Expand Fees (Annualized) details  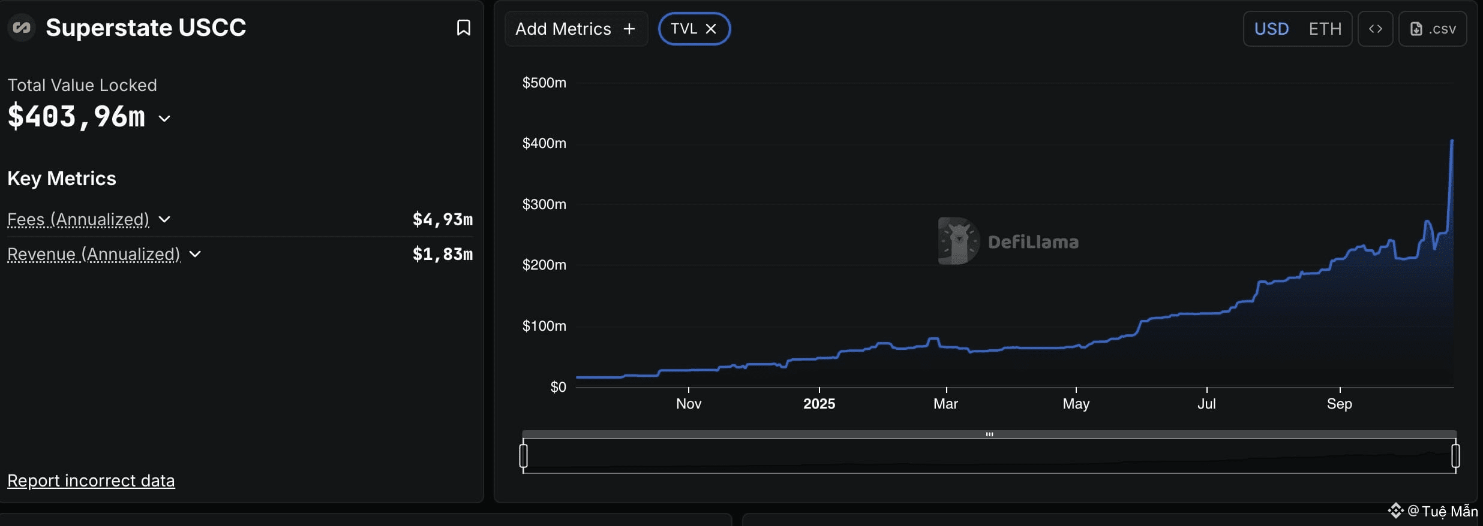(x=164, y=219)
